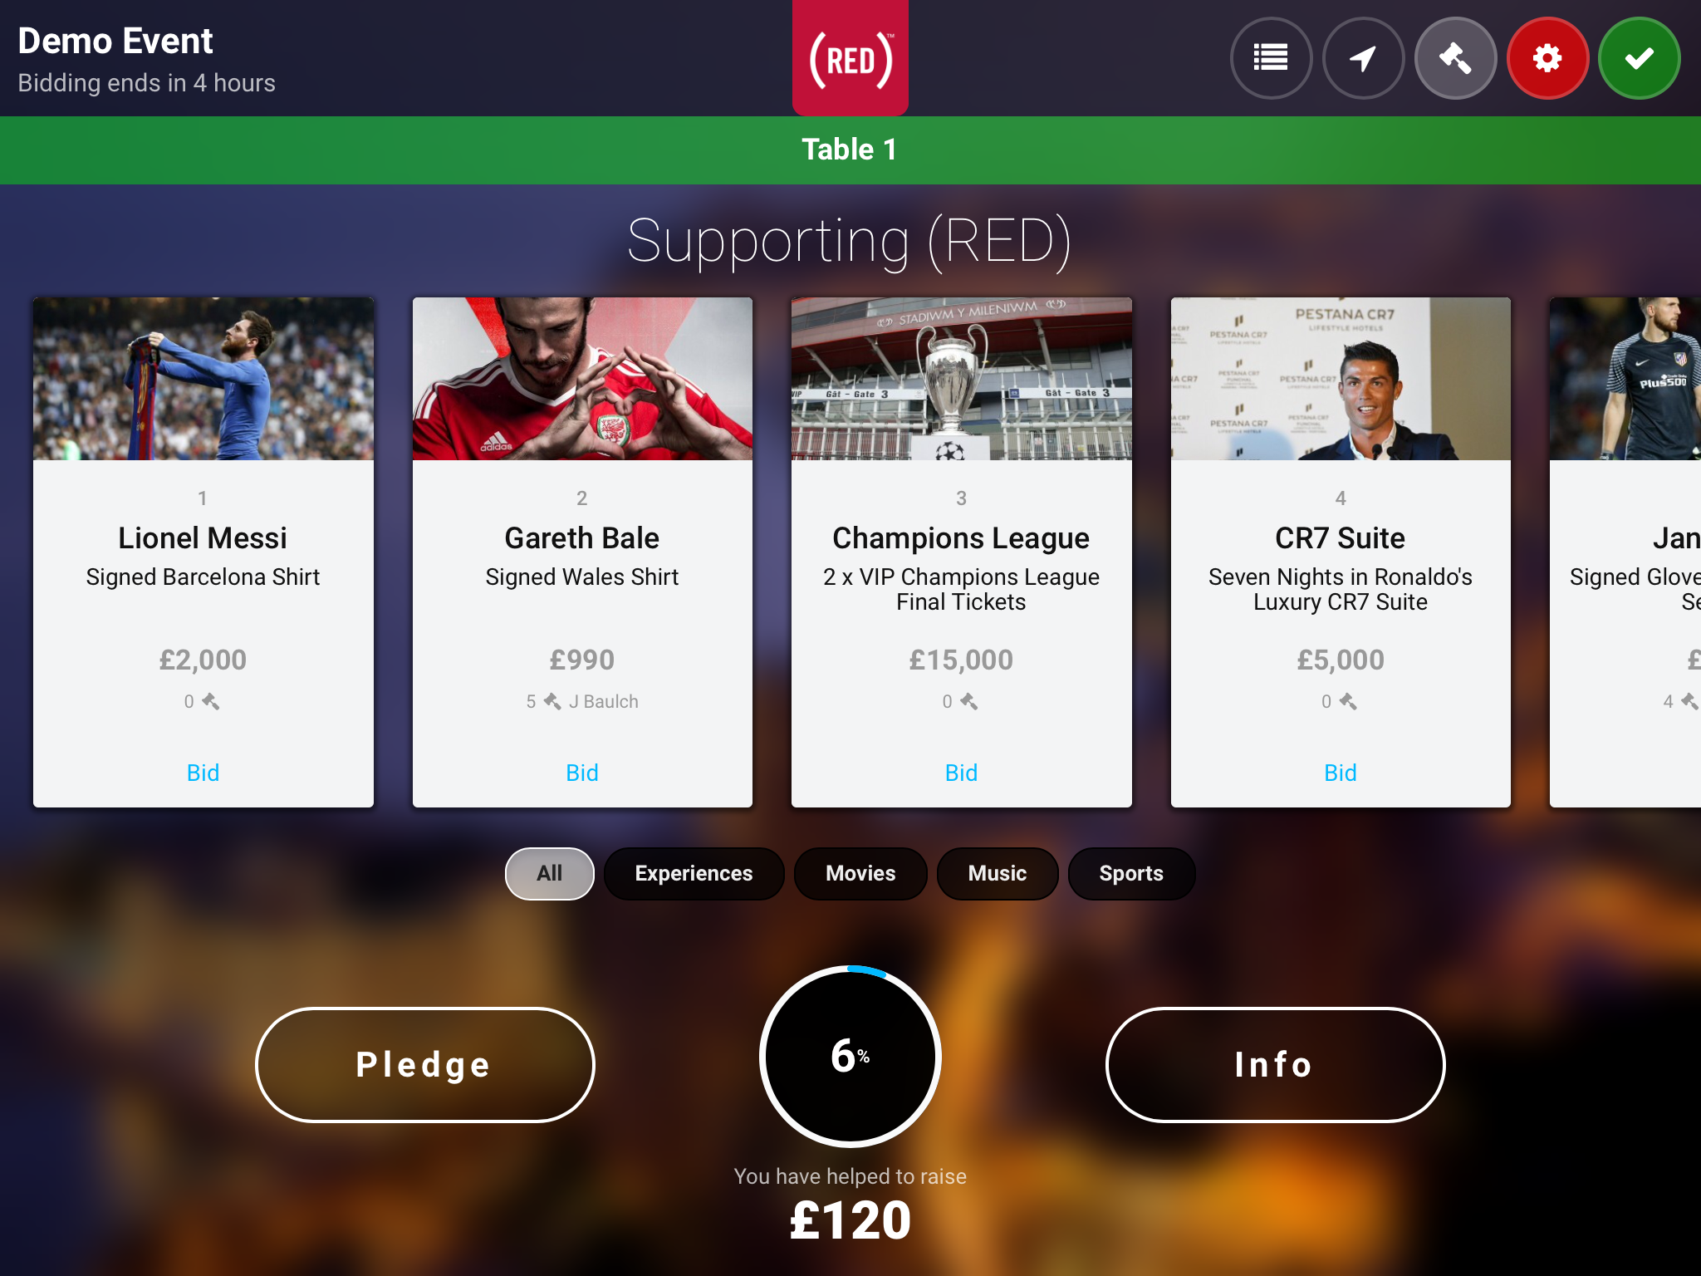Click the (RED) logo badge

tap(850, 58)
